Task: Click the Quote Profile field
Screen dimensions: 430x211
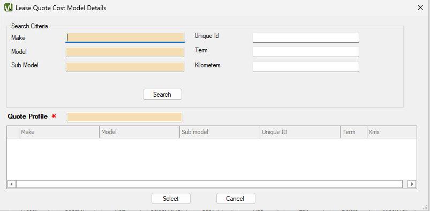Action: [x=125, y=117]
